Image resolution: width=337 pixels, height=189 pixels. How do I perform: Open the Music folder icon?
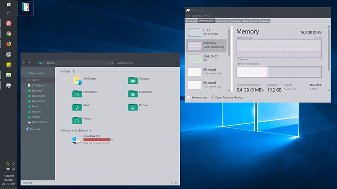tap(77, 107)
